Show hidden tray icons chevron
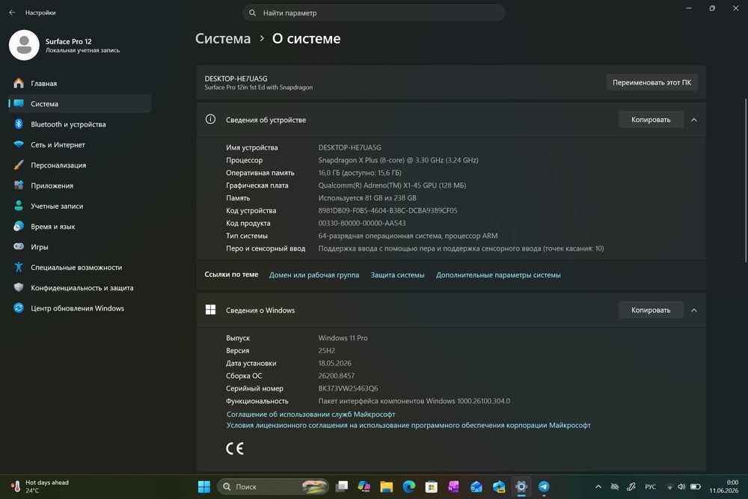Viewport: 748px width, 499px height. coord(598,486)
